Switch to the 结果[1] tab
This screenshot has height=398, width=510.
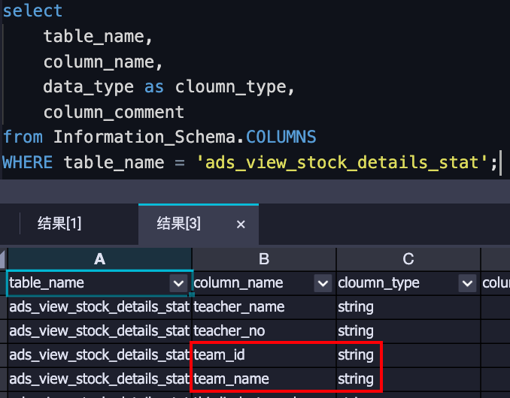(x=59, y=224)
